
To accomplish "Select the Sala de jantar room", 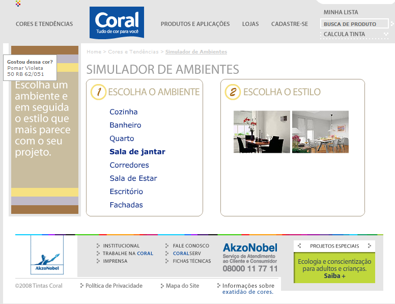I will (x=137, y=152).
